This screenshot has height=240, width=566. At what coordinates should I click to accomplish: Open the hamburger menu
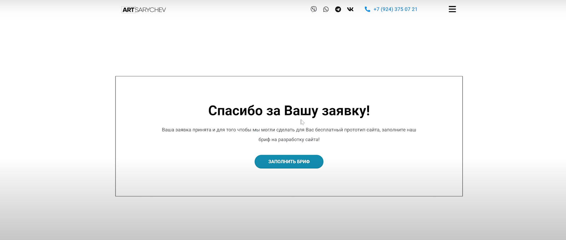click(452, 9)
